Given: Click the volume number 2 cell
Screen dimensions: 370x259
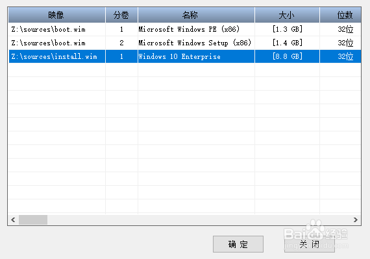Looking at the screenshot, I should click(x=121, y=43).
